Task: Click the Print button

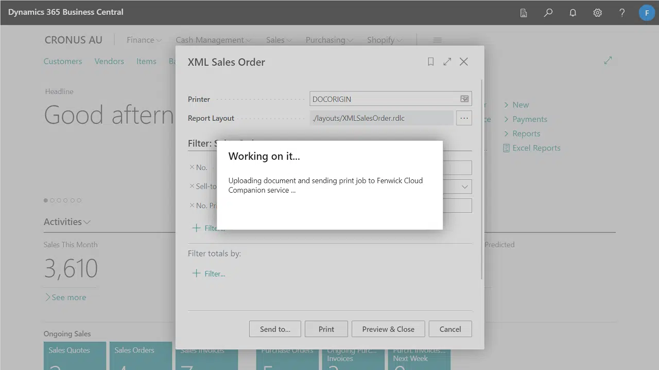Action: [x=326, y=329]
